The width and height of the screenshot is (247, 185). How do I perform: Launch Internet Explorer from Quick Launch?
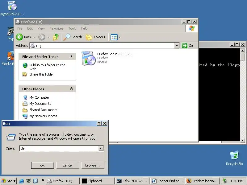22,181
